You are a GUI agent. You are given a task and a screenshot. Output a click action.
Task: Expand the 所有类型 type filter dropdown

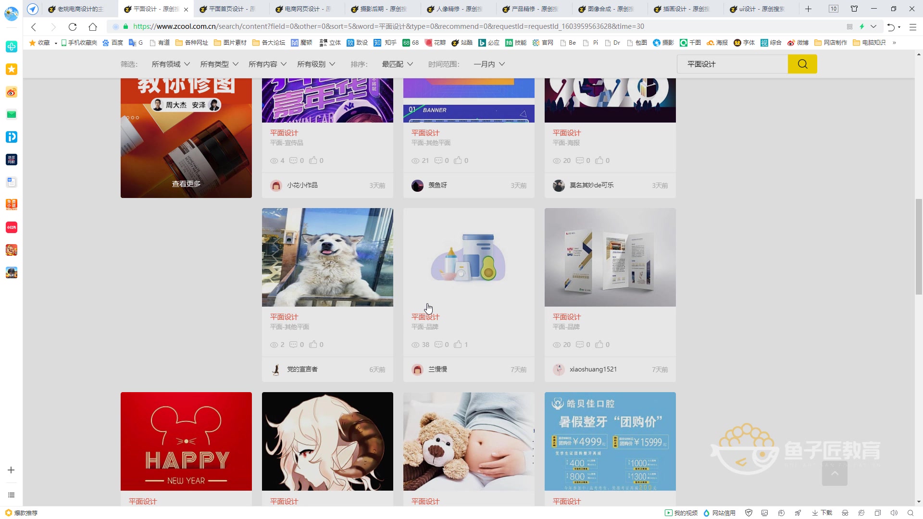217,63
